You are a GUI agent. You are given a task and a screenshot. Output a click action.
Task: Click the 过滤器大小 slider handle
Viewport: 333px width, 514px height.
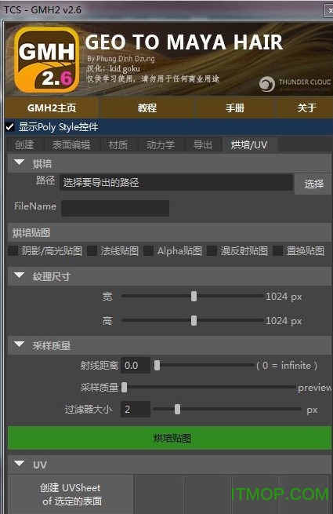(x=177, y=409)
